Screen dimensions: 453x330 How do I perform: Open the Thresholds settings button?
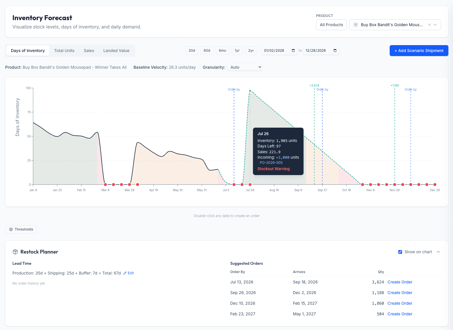click(x=21, y=229)
